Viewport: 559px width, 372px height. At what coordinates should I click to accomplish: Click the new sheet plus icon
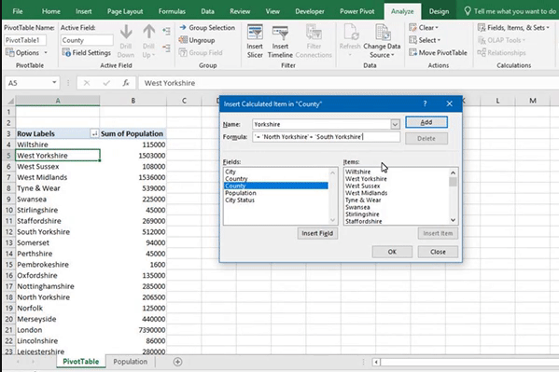point(177,362)
